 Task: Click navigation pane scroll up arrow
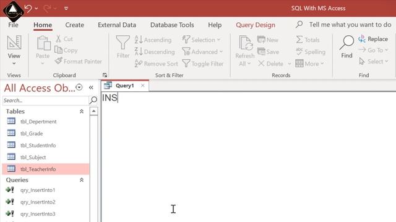coord(93,111)
